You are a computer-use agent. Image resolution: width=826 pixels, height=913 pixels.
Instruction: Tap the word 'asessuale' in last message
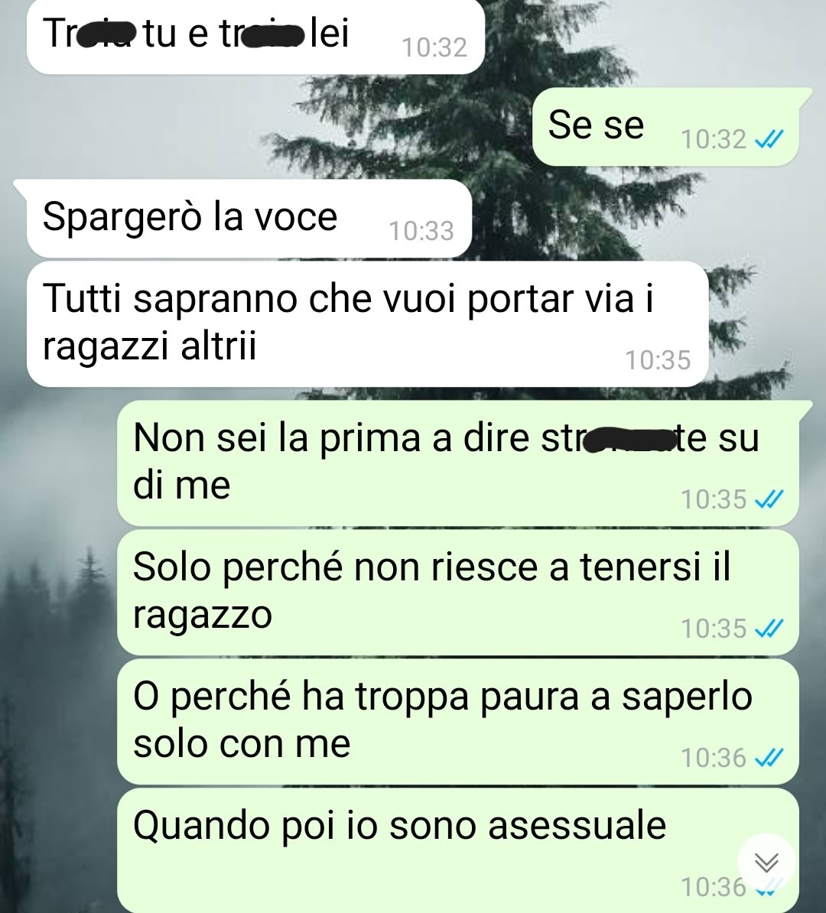pos(577,825)
